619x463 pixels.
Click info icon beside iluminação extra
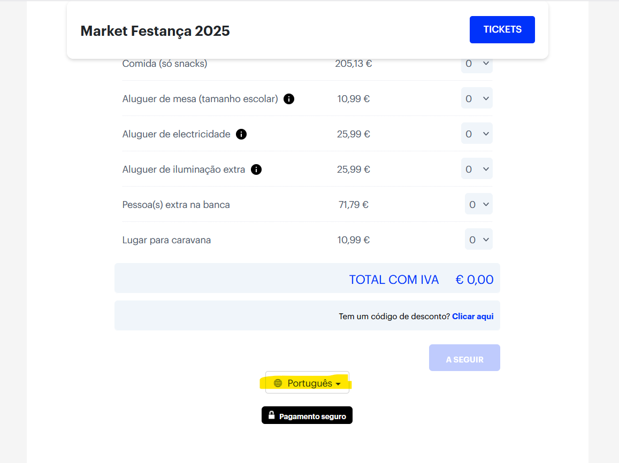point(256,169)
